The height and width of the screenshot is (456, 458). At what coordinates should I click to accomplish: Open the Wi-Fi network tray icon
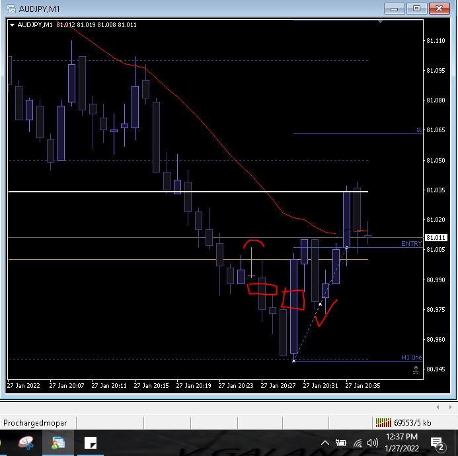tap(358, 443)
